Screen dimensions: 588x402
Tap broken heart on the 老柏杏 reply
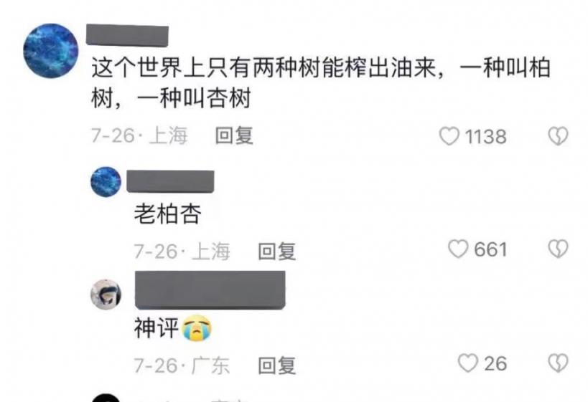pos(558,249)
